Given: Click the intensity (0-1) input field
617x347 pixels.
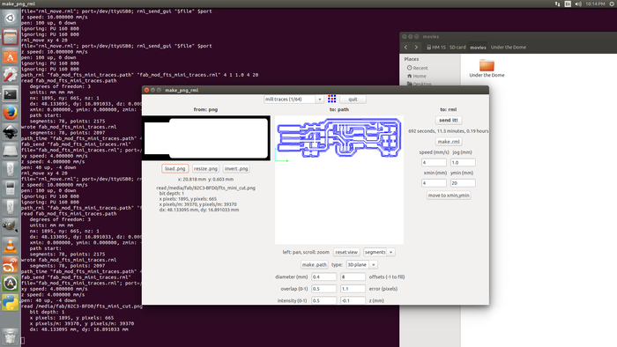Looking at the screenshot, I should pyautogui.click(x=323, y=300).
